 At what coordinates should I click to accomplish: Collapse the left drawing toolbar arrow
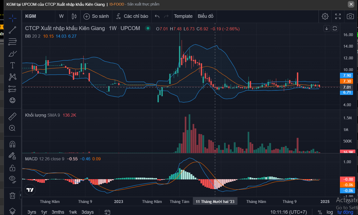[x=21, y=195]
